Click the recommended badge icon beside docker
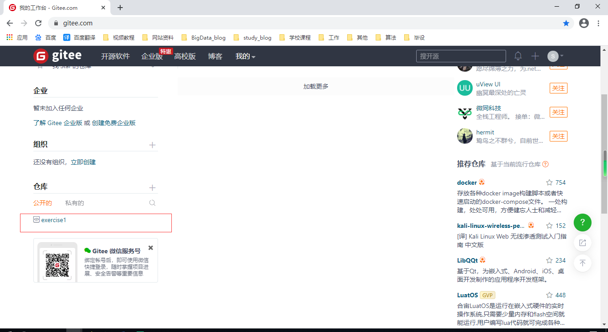Viewport: 608px width, 332px height. coord(482,182)
